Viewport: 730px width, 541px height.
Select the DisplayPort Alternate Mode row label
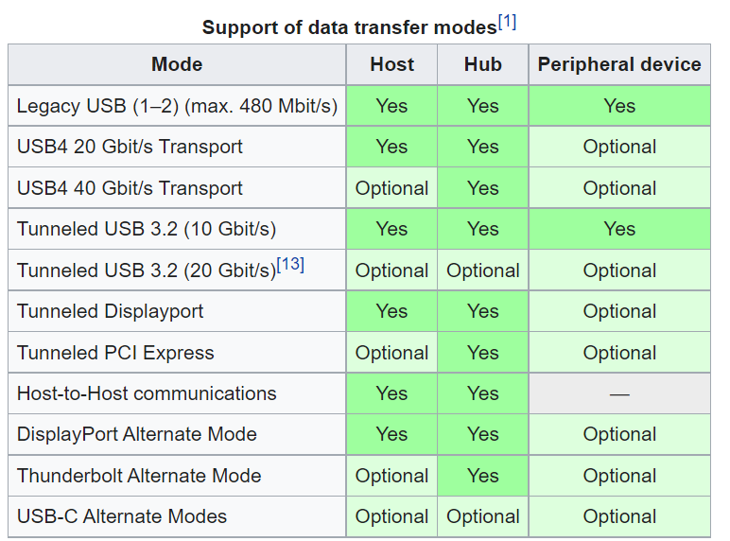[136, 434]
